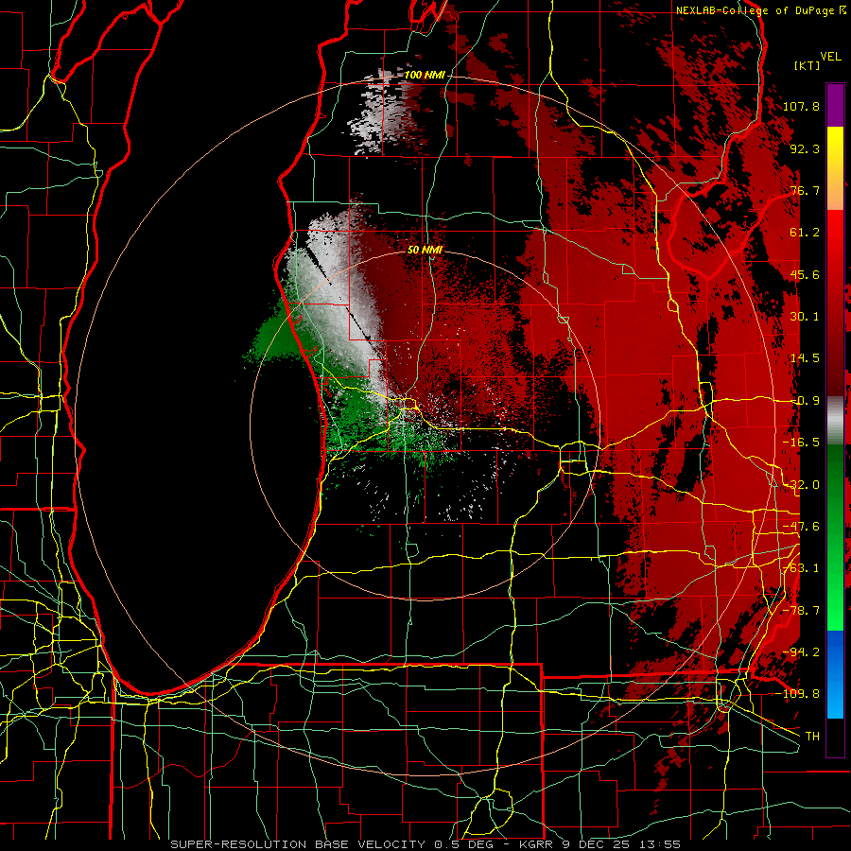Select the black TH segment of color bar
851x851 pixels.
pos(835,738)
